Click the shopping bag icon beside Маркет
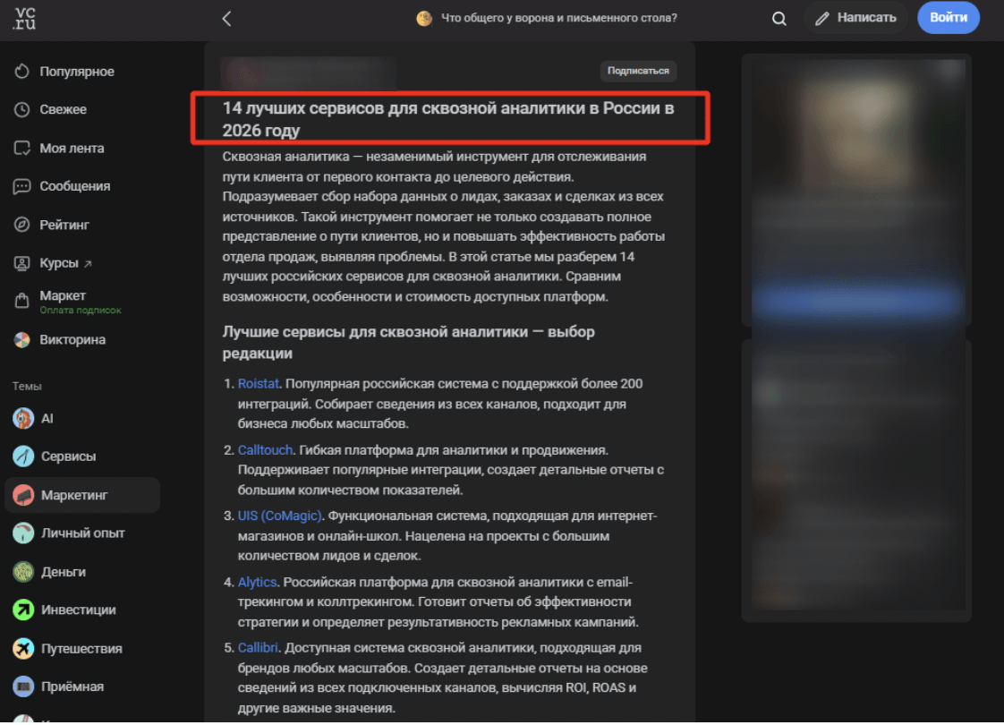 point(21,301)
